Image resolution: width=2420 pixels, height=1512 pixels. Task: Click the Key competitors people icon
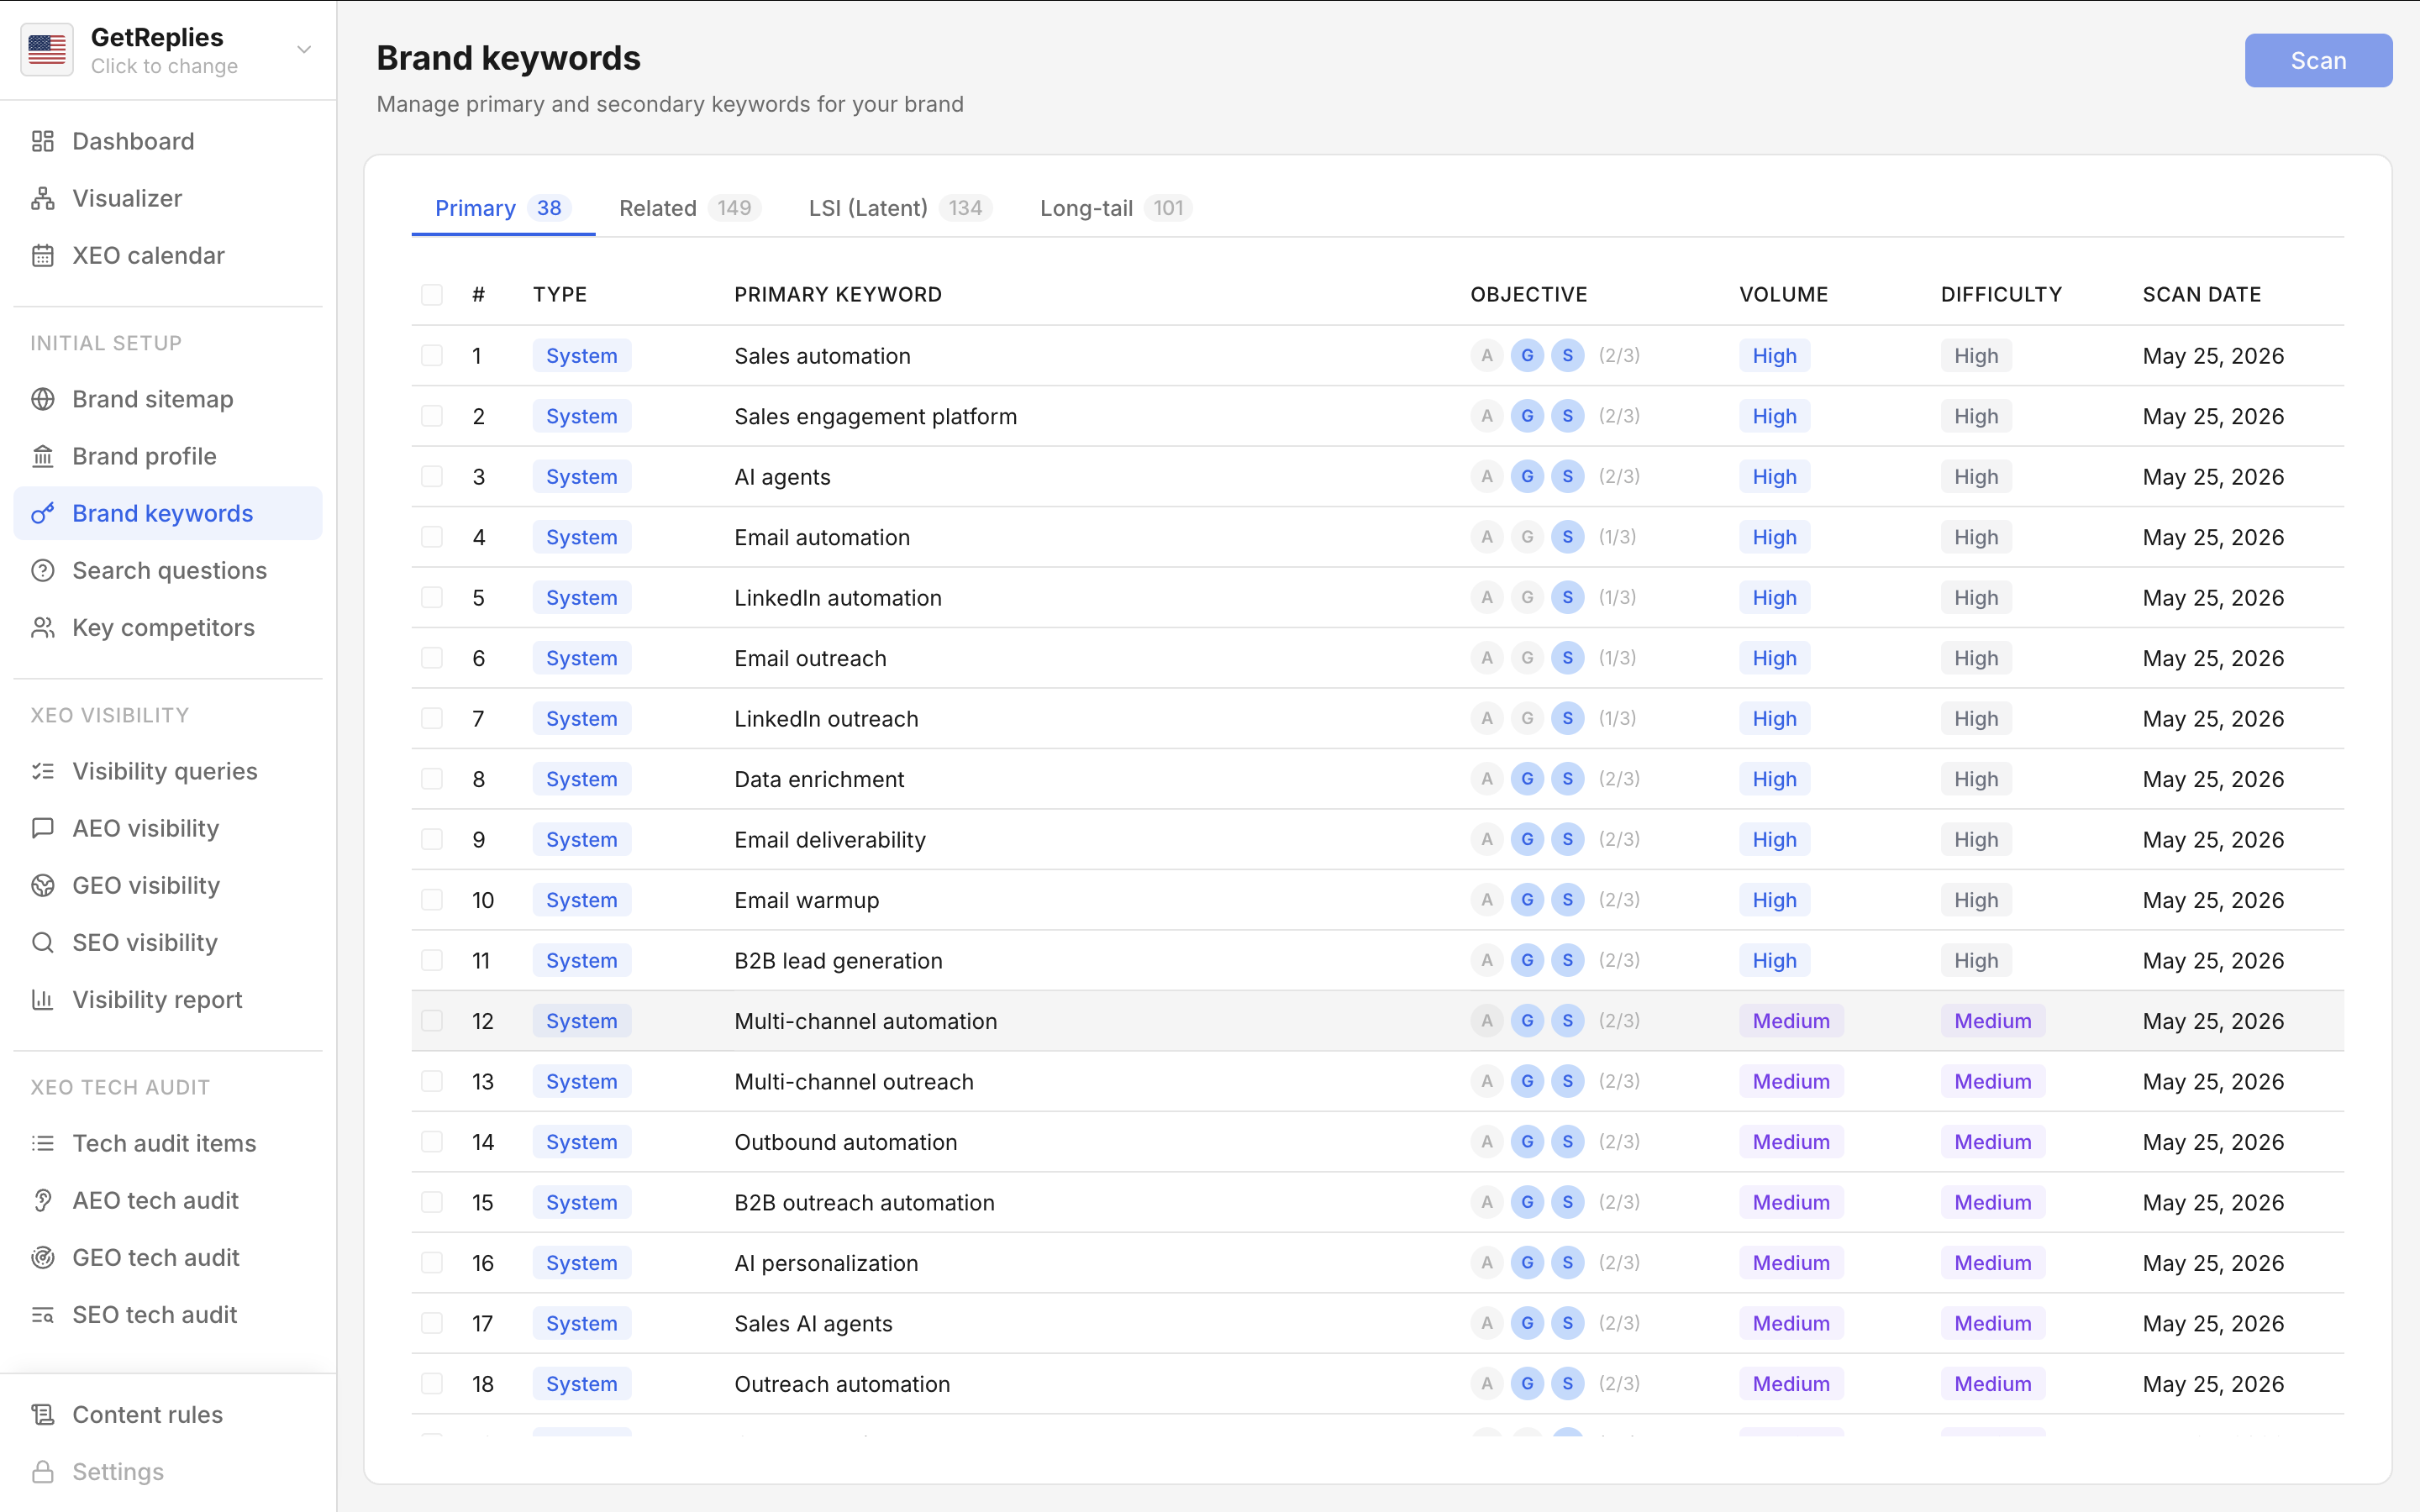(x=43, y=627)
